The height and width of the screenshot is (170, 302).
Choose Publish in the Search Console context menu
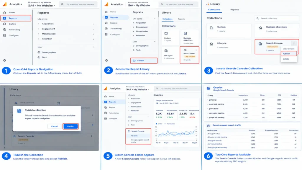[288, 54]
